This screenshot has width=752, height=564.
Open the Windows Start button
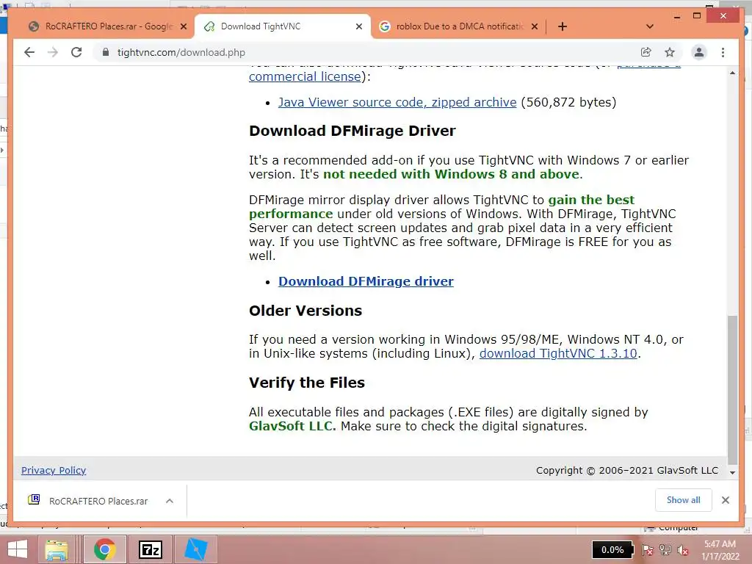coord(18,549)
